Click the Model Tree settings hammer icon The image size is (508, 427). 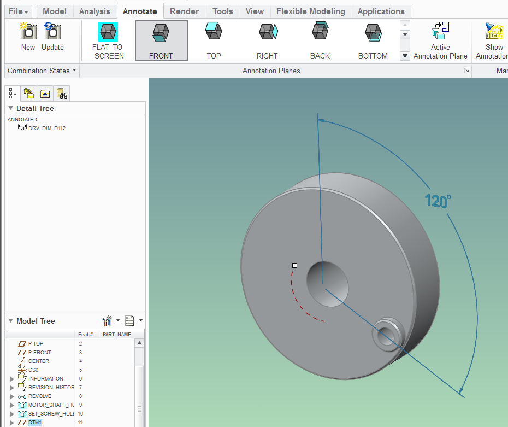click(107, 320)
